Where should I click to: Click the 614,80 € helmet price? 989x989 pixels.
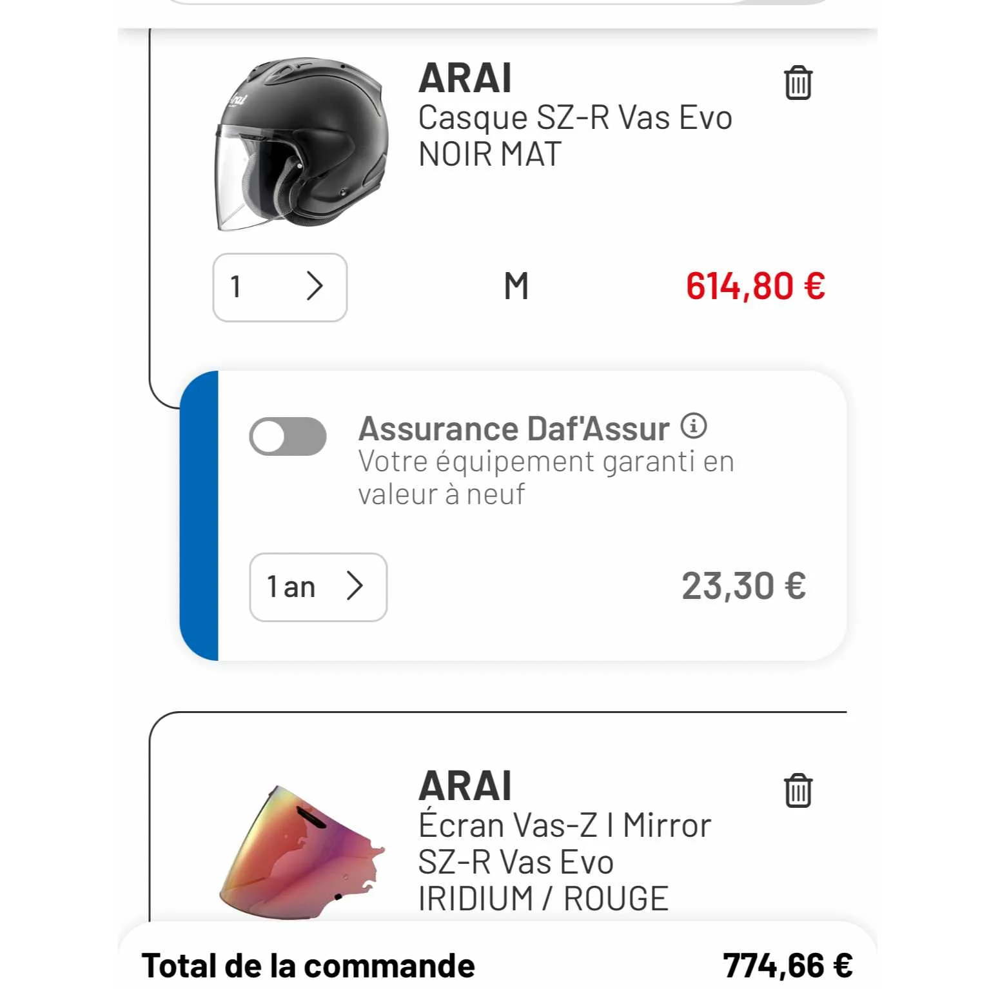(755, 286)
